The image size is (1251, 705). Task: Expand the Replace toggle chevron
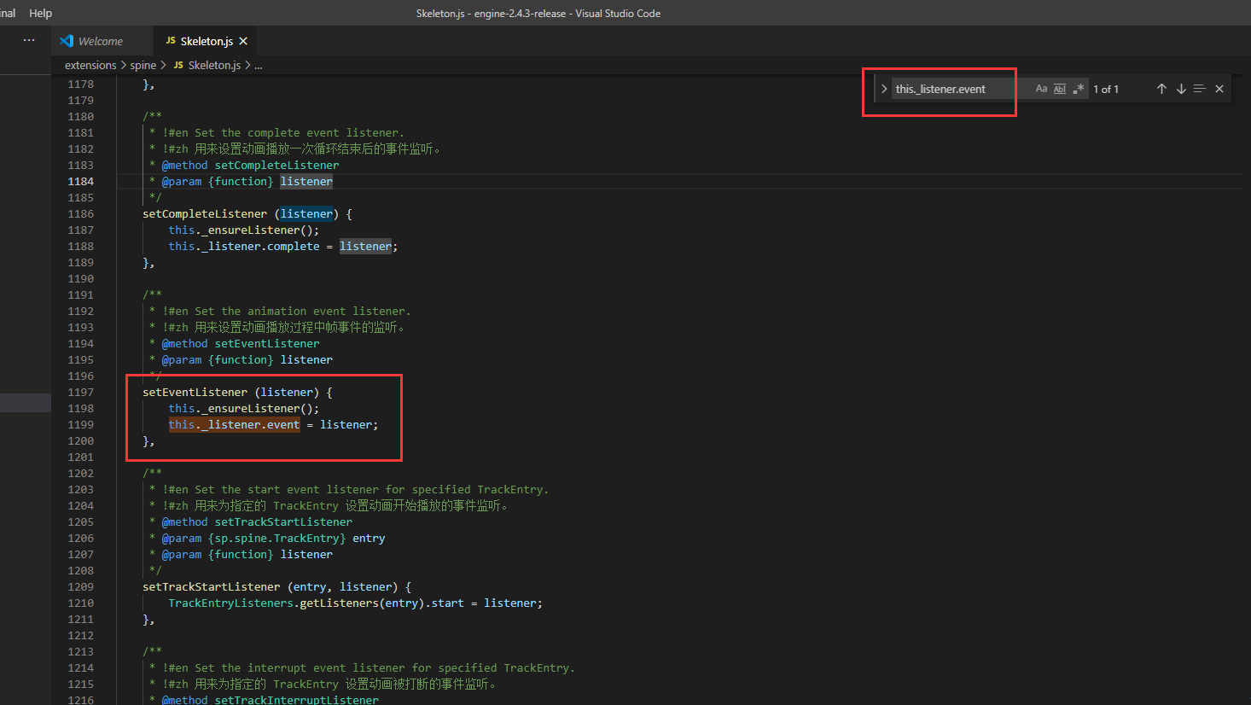884,89
